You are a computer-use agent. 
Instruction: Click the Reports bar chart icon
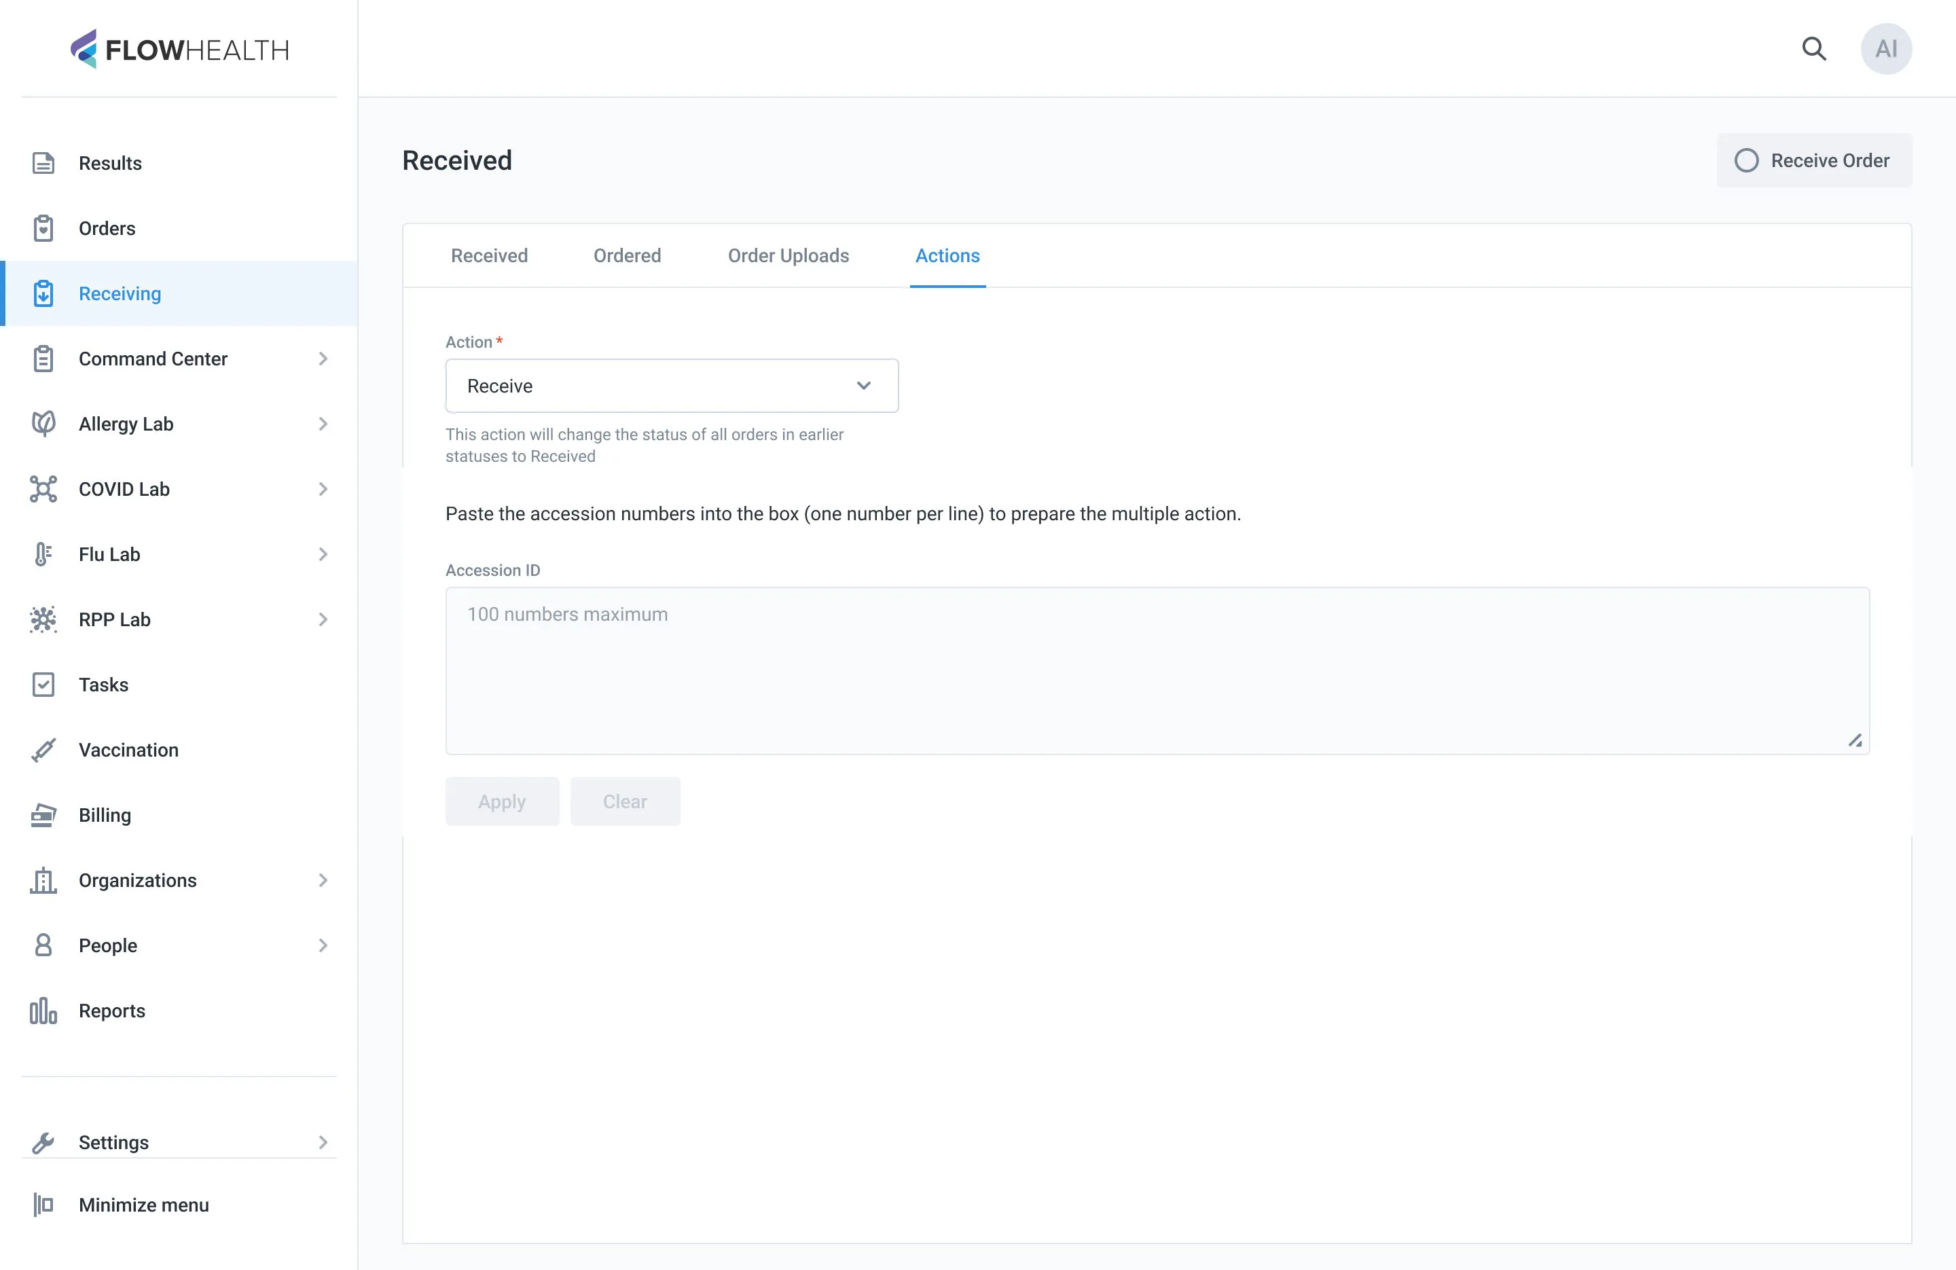43,1011
